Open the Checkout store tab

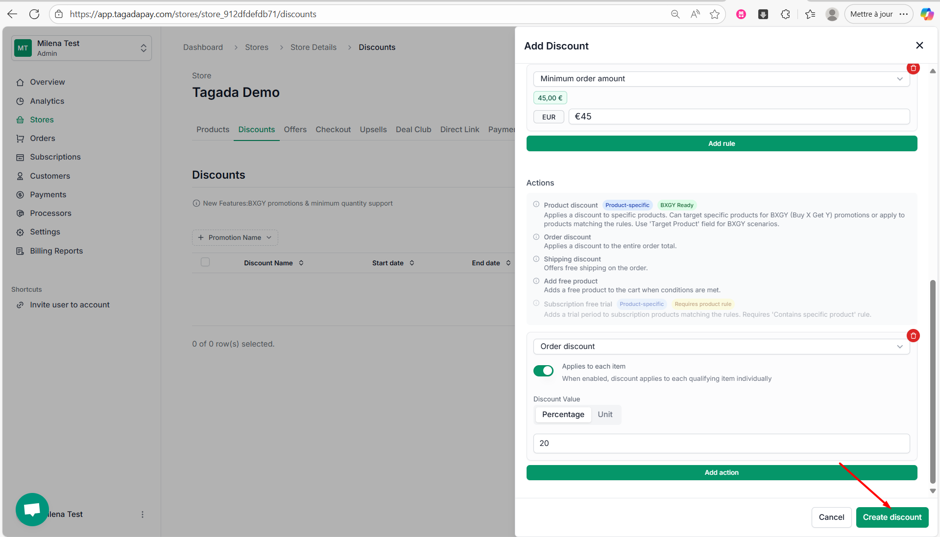pyautogui.click(x=333, y=130)
